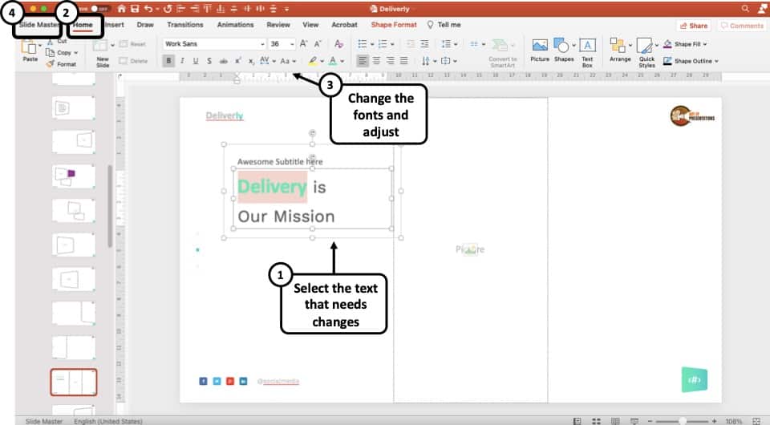
Task: Open the Draw tab
Action: coord(145,25)
